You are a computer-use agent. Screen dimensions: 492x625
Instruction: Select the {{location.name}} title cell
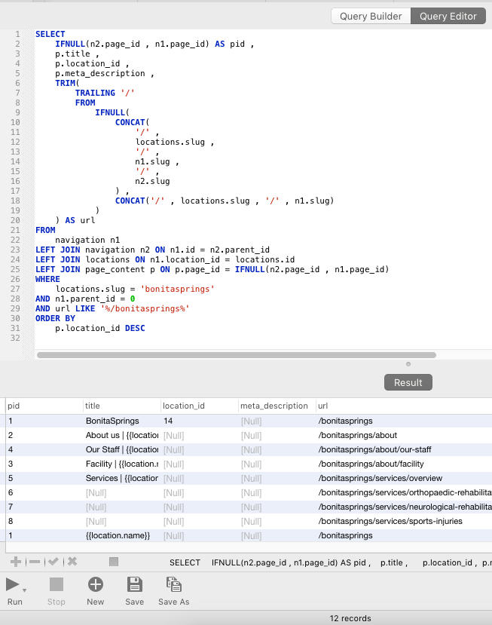pyautogui.click(x=121, y=536)
